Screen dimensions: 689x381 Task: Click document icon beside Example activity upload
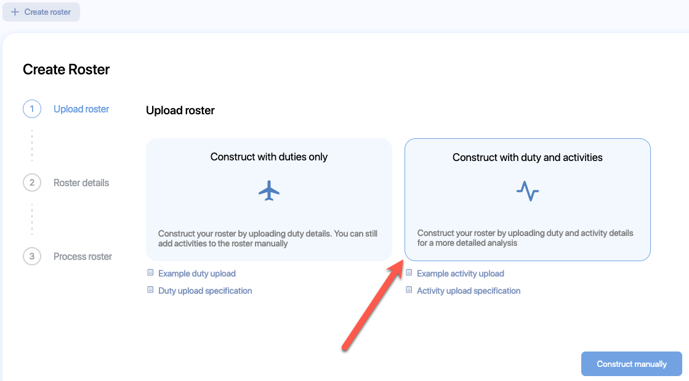tap(409, 273)
